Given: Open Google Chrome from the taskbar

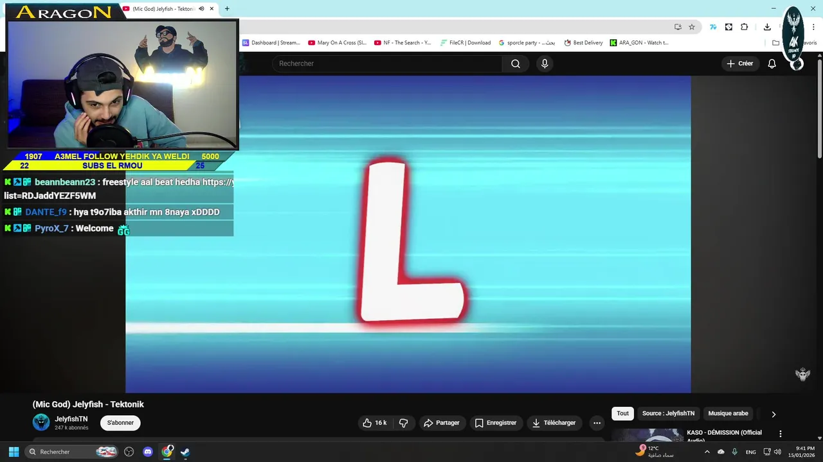Looking at the screenshot, I should 167,452.
